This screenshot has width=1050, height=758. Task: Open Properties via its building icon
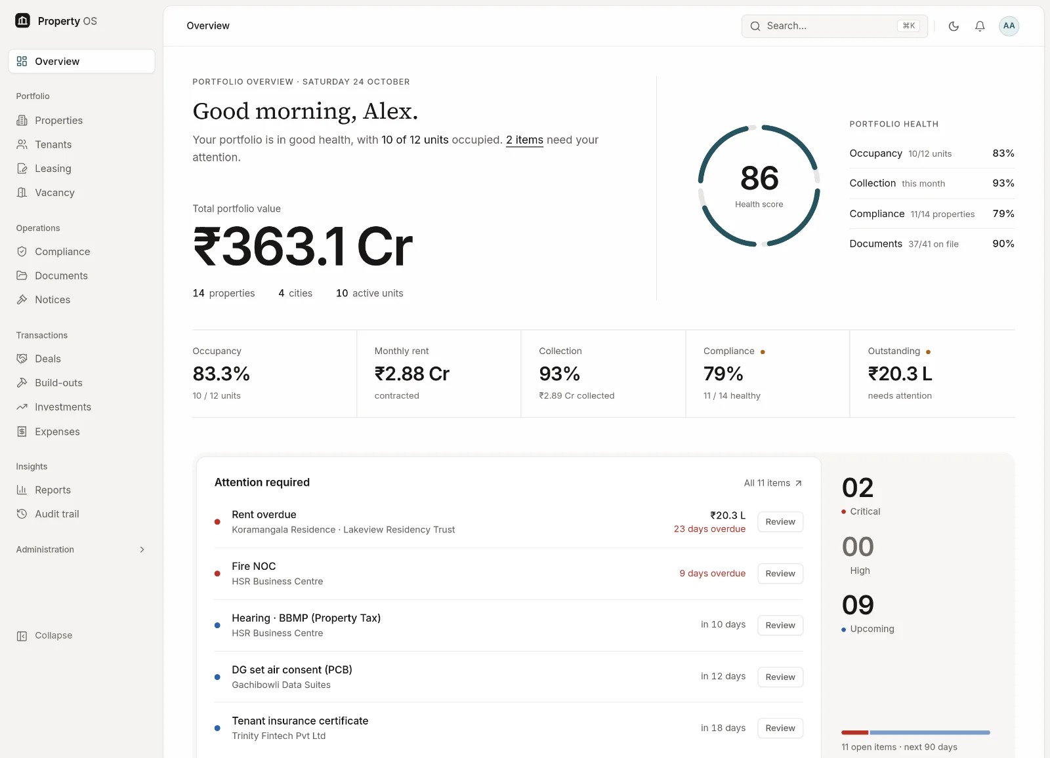coord(22,121)
